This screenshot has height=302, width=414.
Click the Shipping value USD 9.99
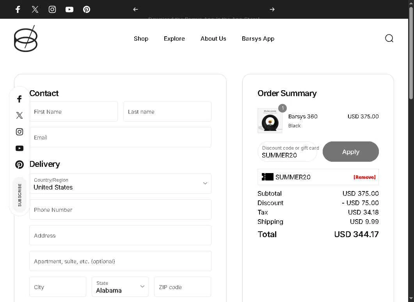point(364,222)
